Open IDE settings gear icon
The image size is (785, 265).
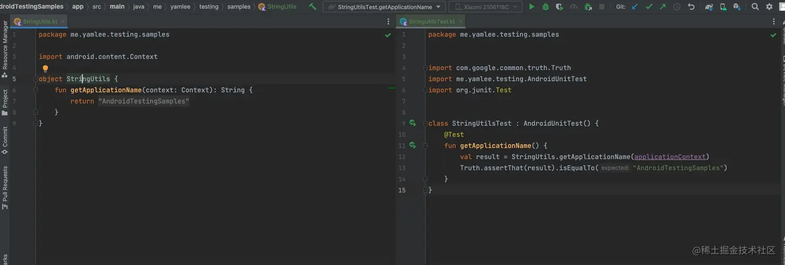(x=769, y=7)
